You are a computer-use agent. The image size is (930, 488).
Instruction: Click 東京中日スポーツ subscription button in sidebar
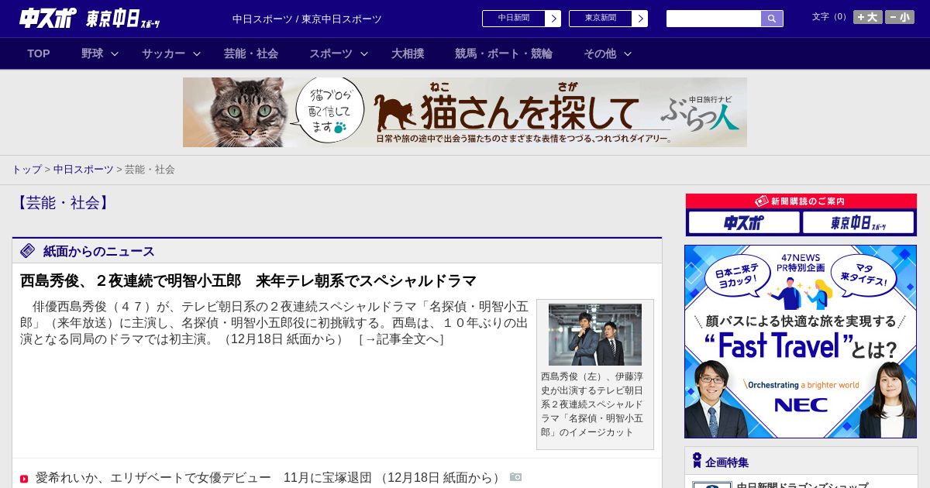click(858, 223)
